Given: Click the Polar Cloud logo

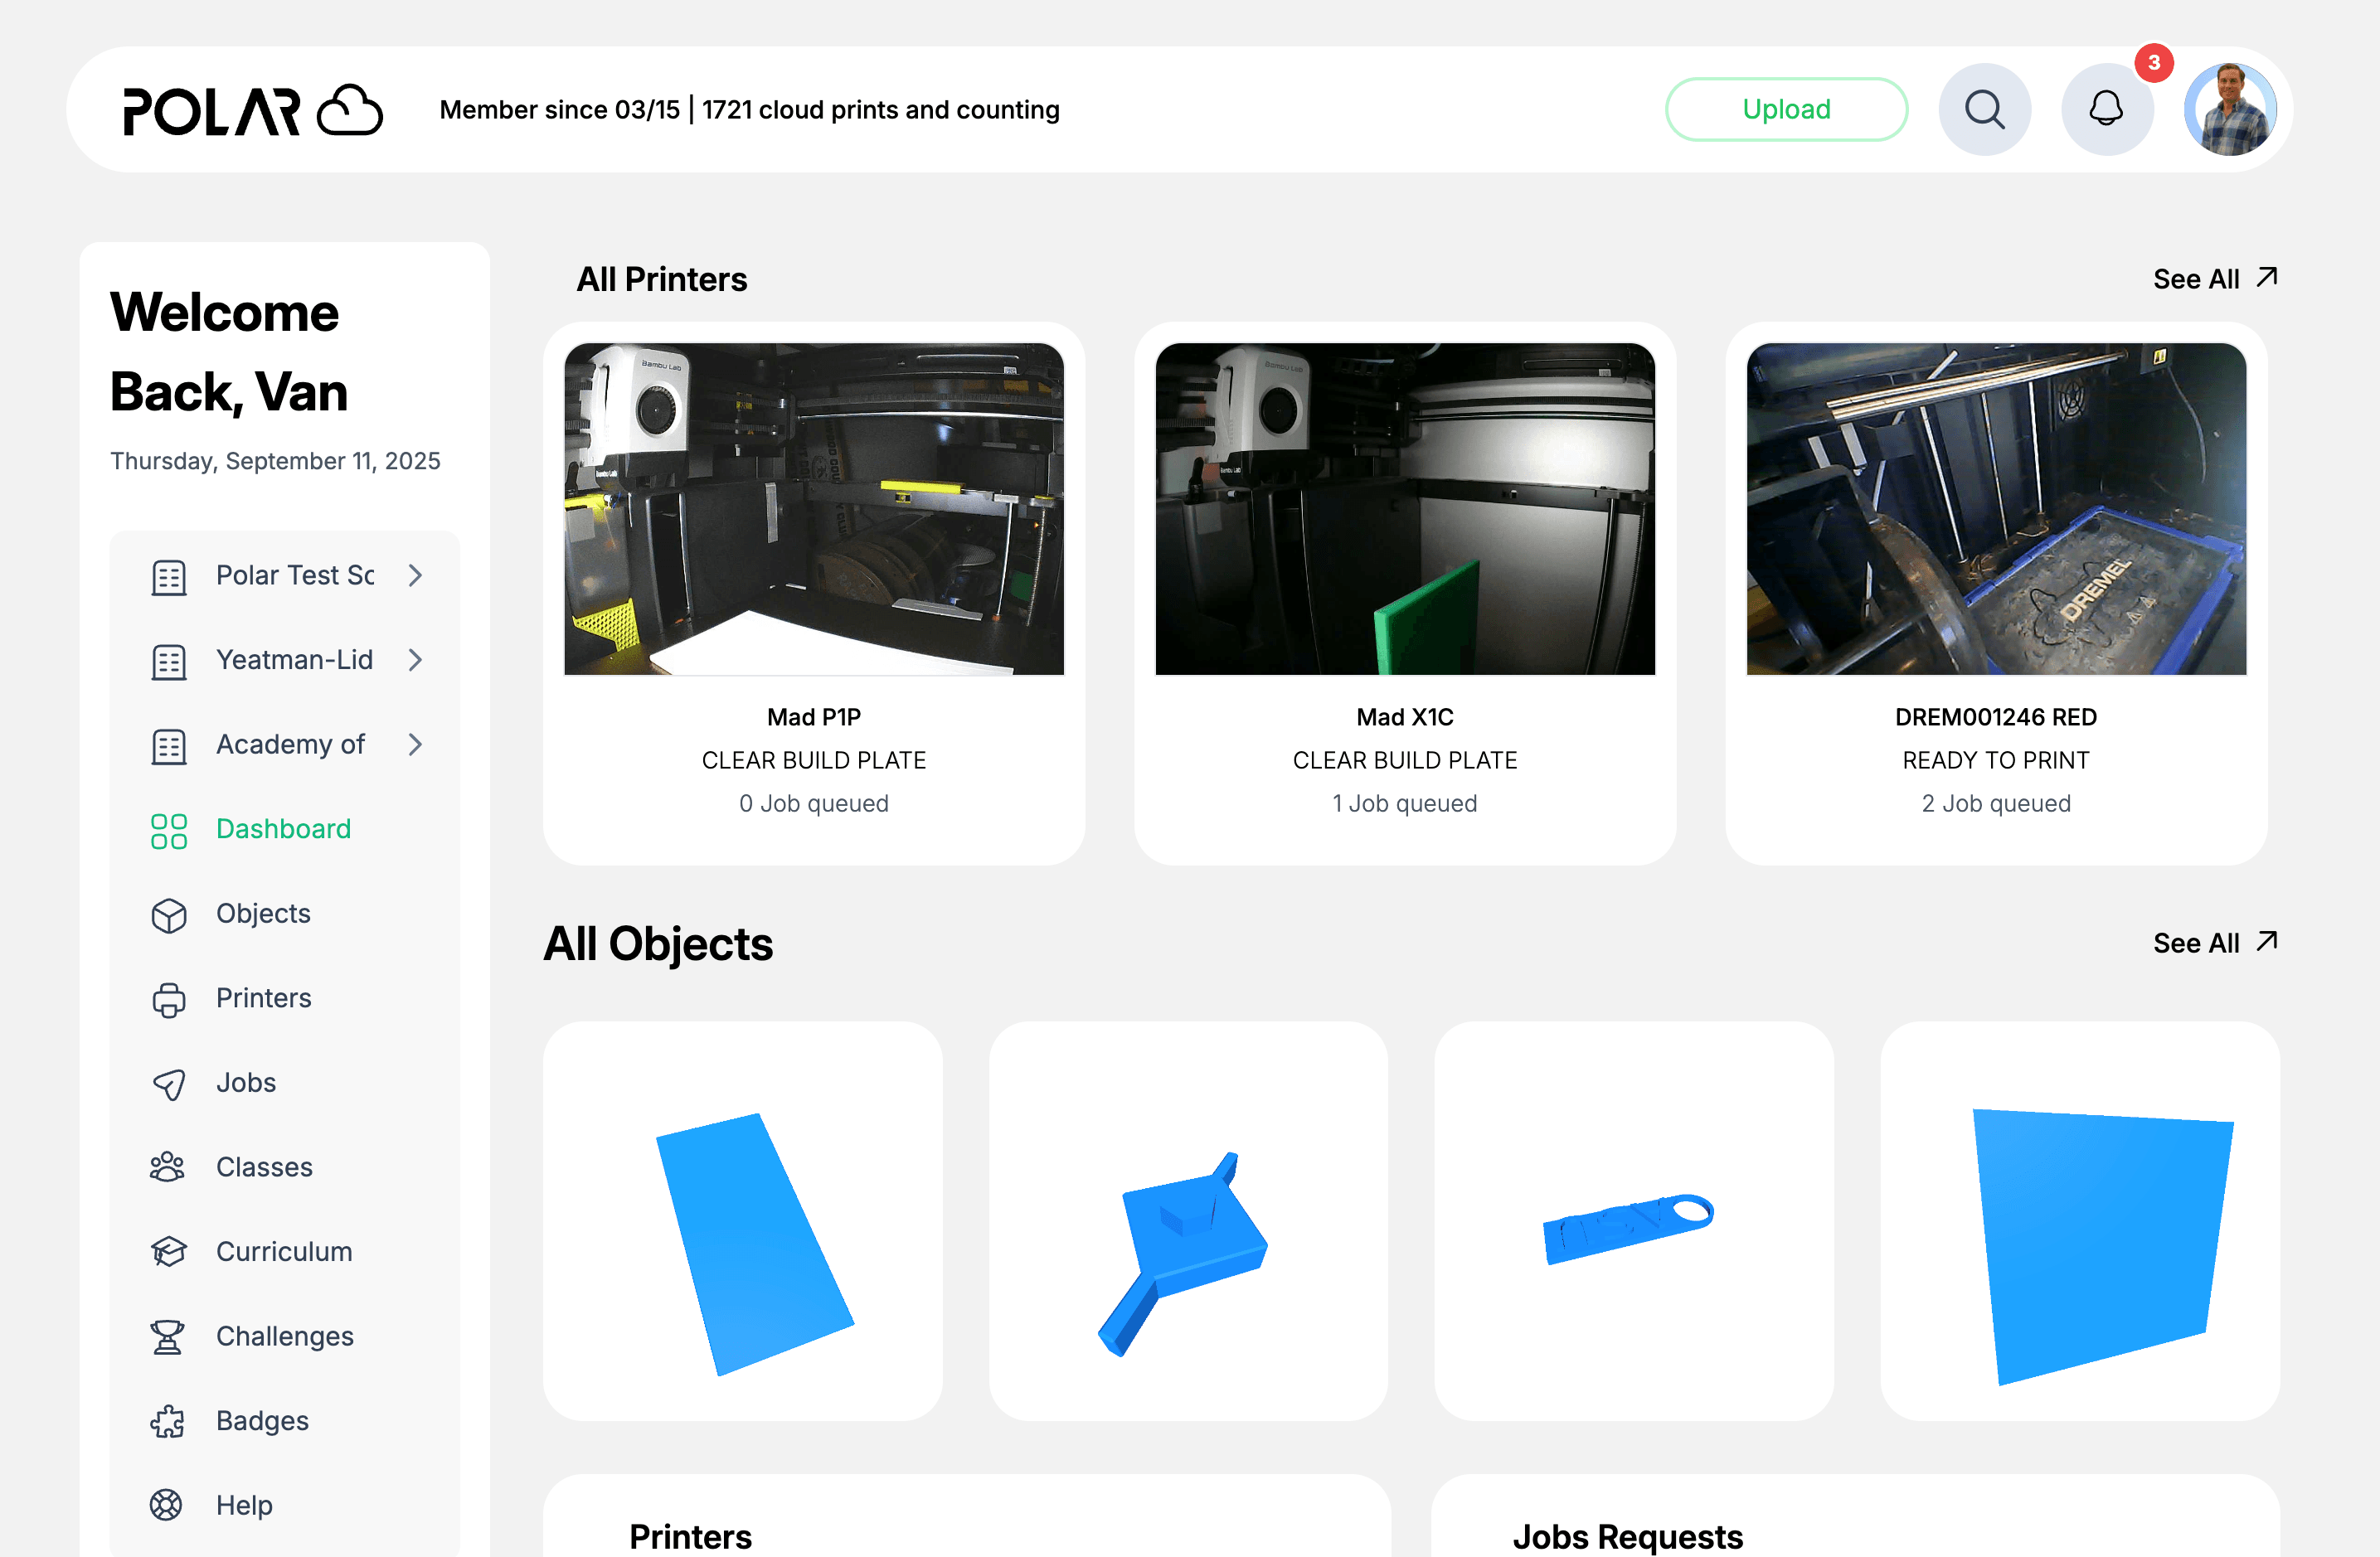Looking at the screenshot, I should 252,110.
